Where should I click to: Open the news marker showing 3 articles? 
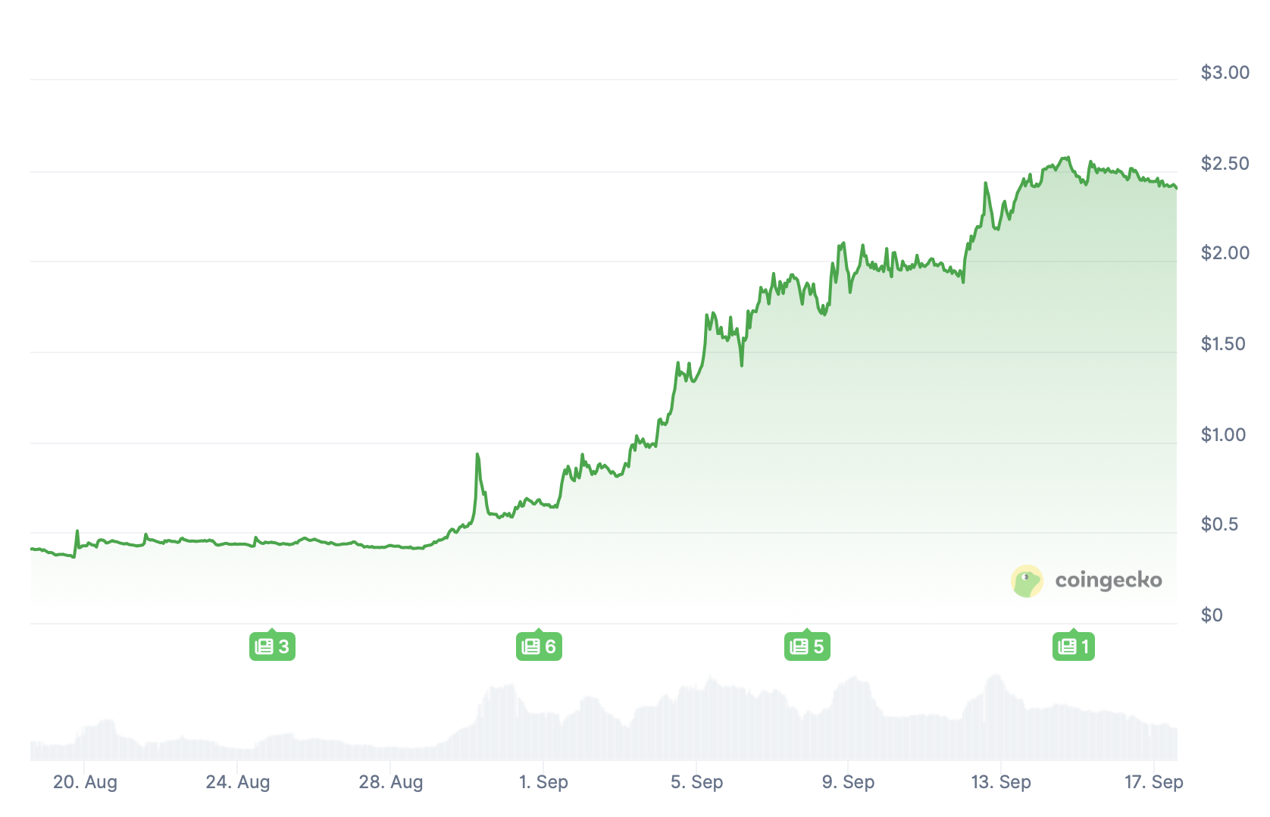(x=272, y=646)
